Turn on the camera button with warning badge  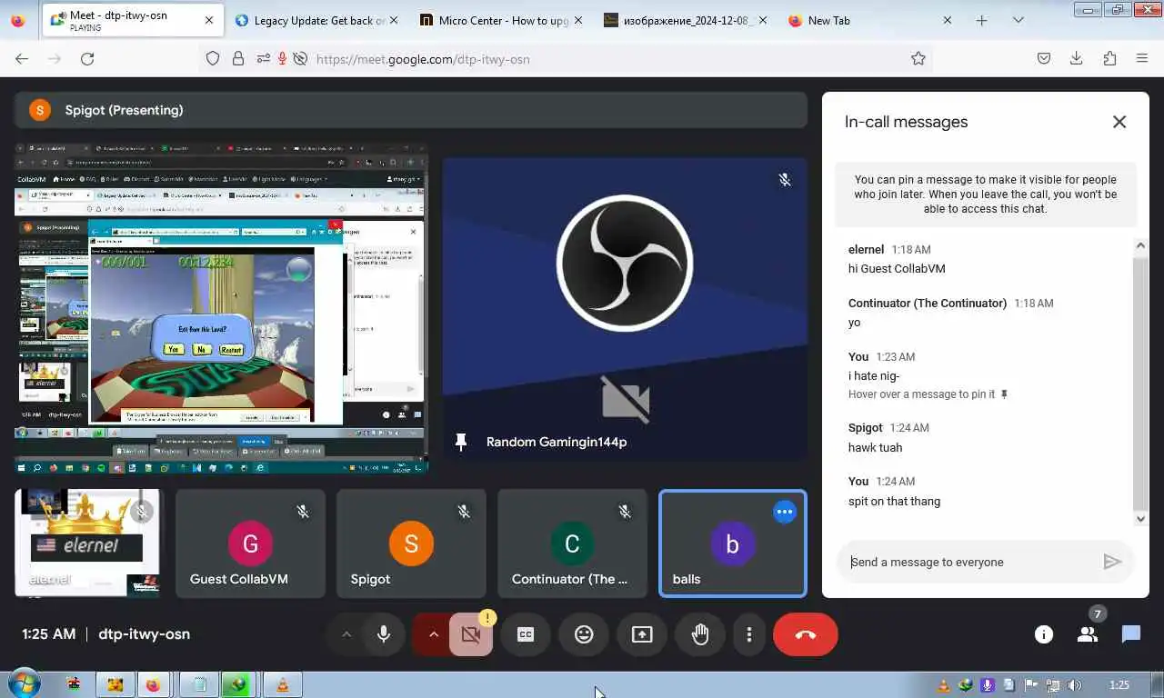point(470,634)
